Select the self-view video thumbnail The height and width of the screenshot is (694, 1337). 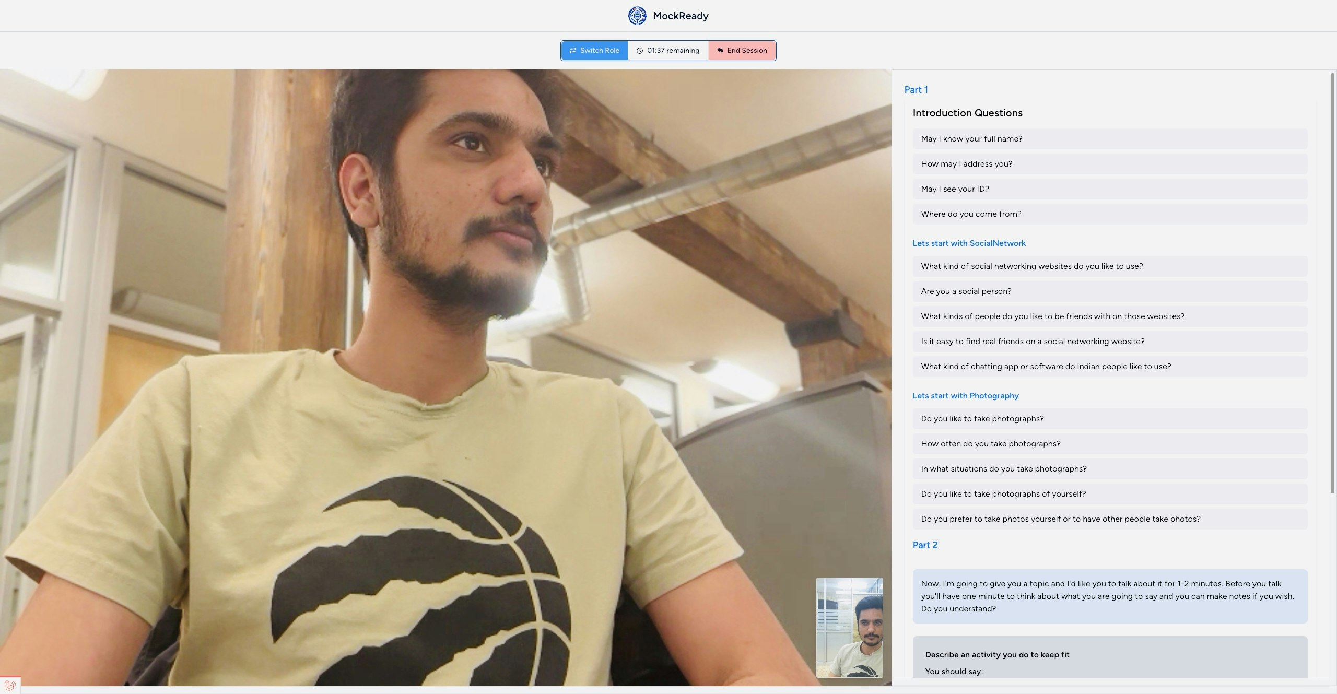click(850, 627)
